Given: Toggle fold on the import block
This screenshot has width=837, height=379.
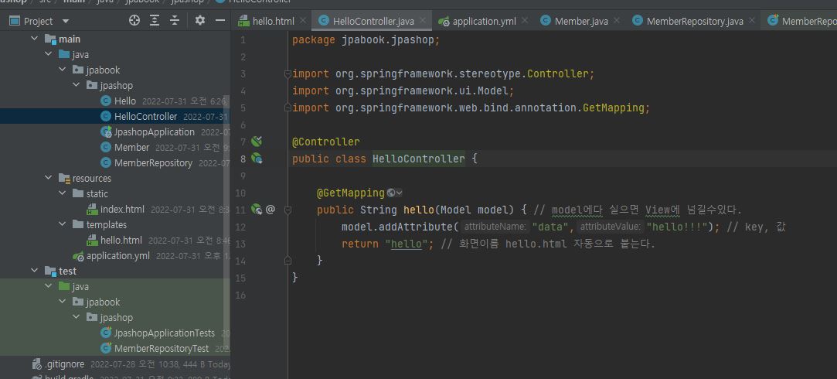Looking at the screenshot, I should pyautogui.click(x=288, y=74).
